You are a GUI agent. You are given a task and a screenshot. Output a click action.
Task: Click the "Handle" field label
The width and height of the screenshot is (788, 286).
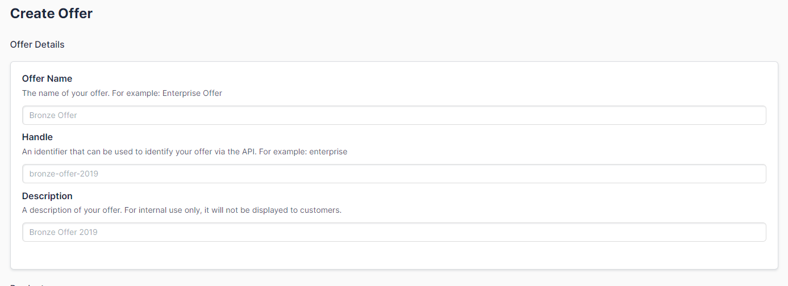click(37, 137)
